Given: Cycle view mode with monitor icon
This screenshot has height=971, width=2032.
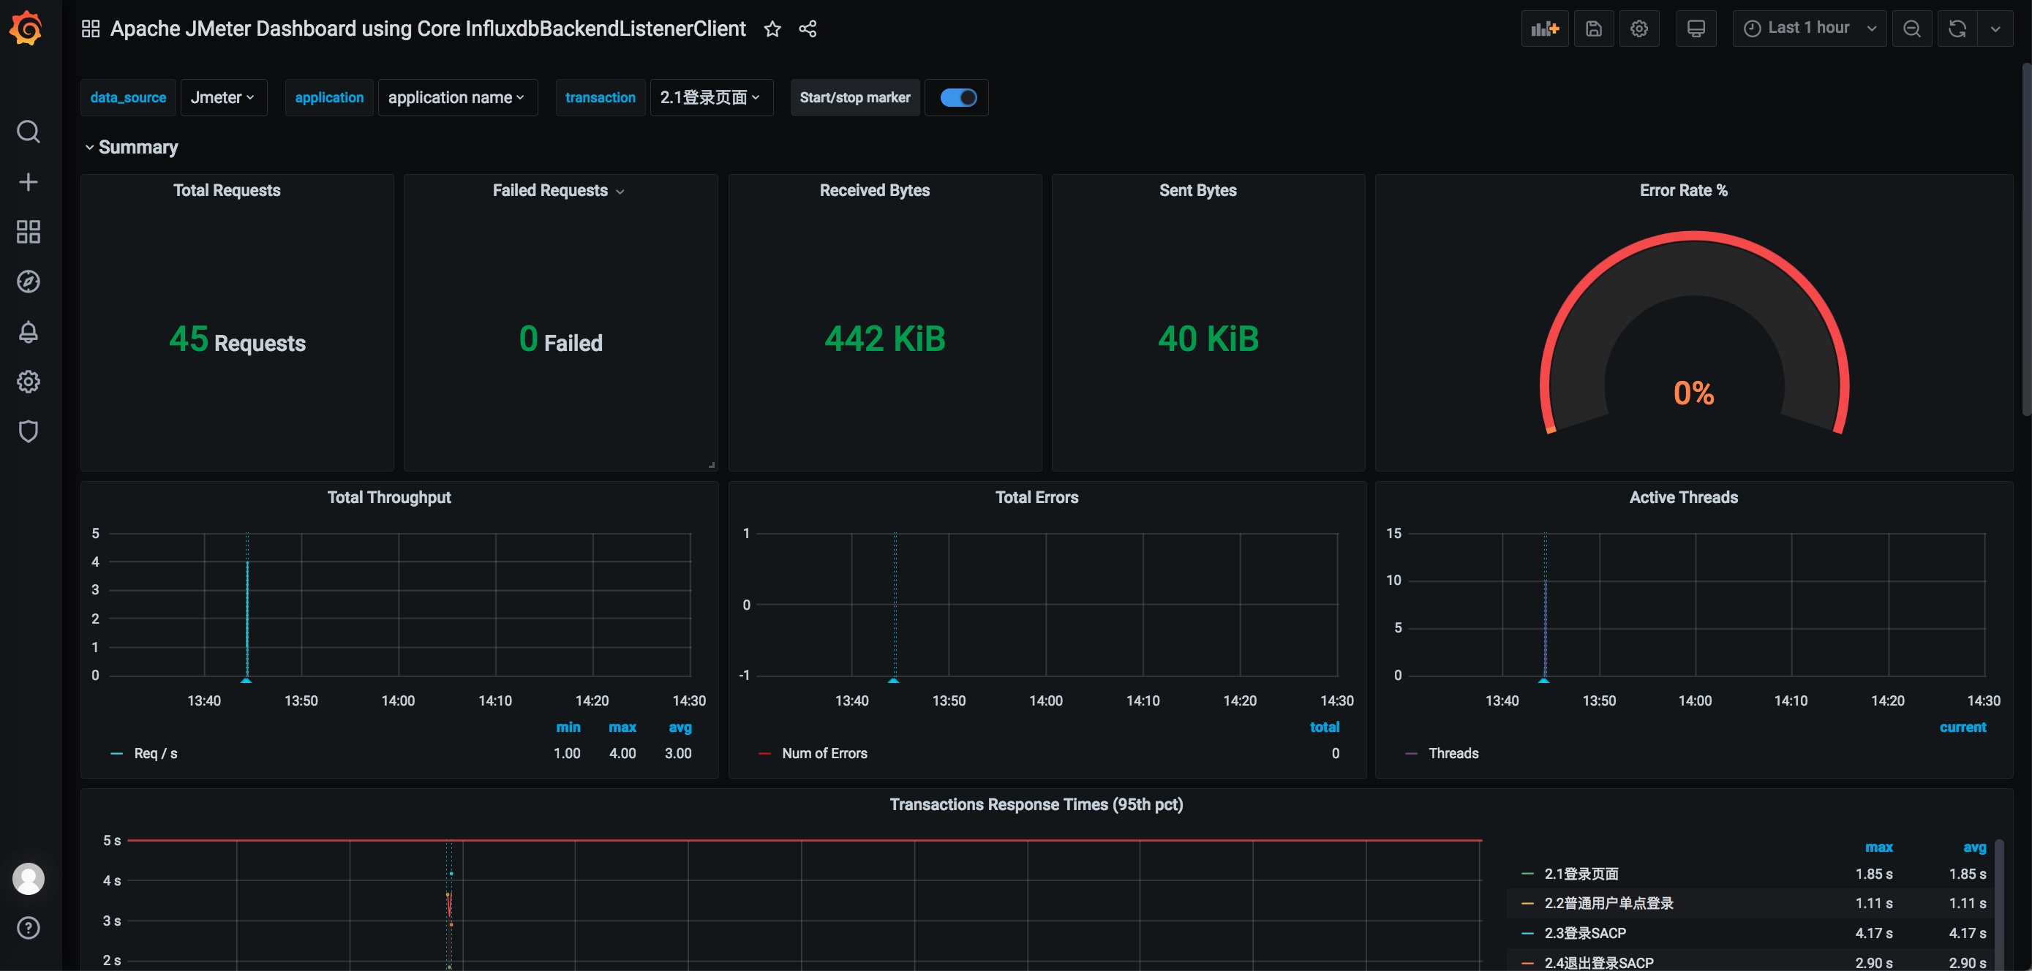Looking at the screenshot, I should [x=1696, y=29].
